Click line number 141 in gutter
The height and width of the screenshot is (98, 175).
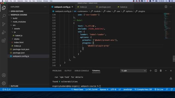coord(54,46)
